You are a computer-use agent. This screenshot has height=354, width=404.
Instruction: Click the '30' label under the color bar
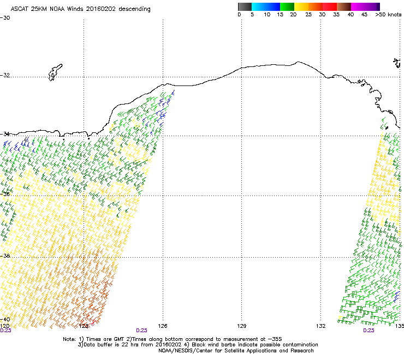coord(322,15)
